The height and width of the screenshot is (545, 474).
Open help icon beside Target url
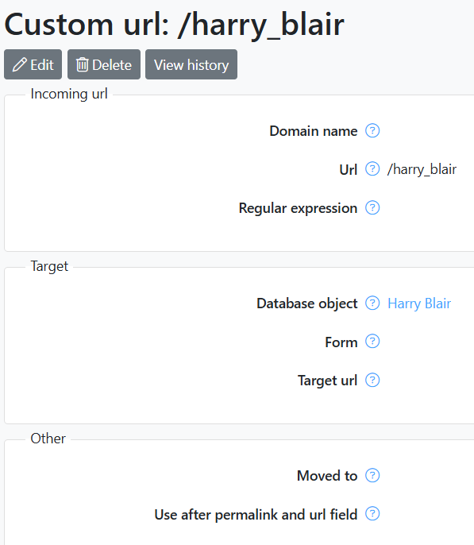pos(372,380)
